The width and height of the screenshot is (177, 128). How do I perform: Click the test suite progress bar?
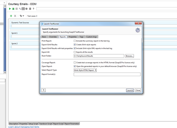click(x=107, y=9)
